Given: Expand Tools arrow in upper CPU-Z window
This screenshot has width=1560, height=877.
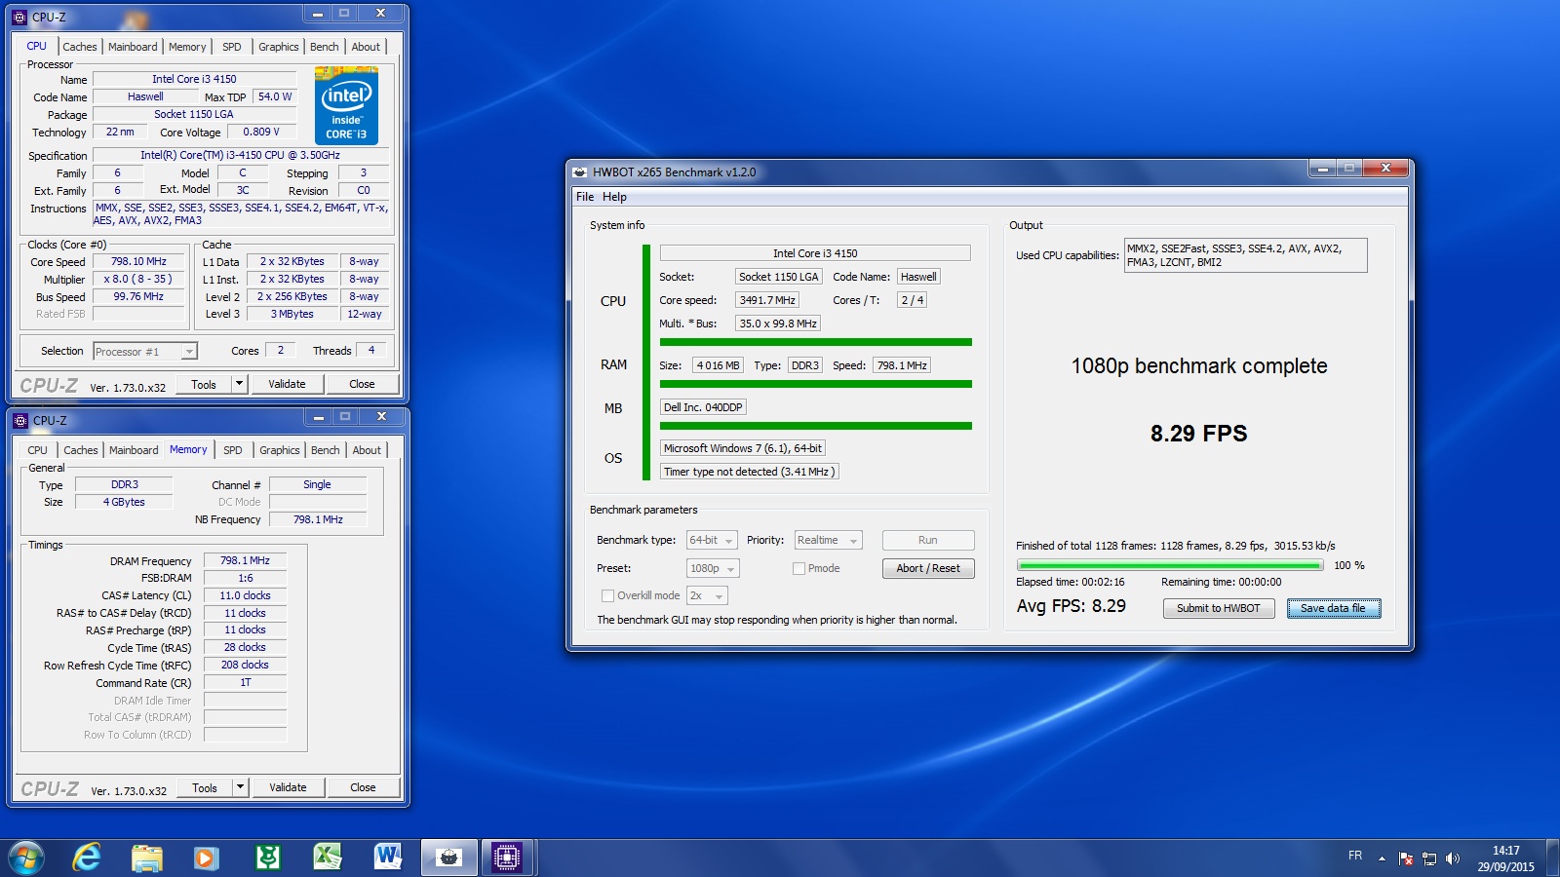Looking at the screenshot, I should [x=239, y=384].
